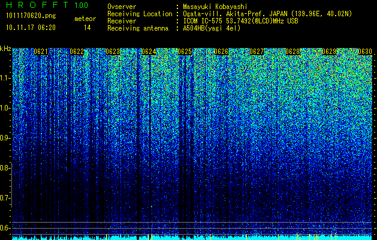Select the filename 1011170620.png
The image size is (377, 240).
(x=31, y=16)
